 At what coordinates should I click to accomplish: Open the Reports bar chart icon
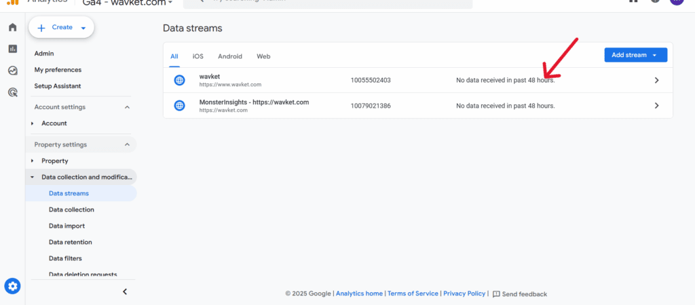click(x=12, y=49)
